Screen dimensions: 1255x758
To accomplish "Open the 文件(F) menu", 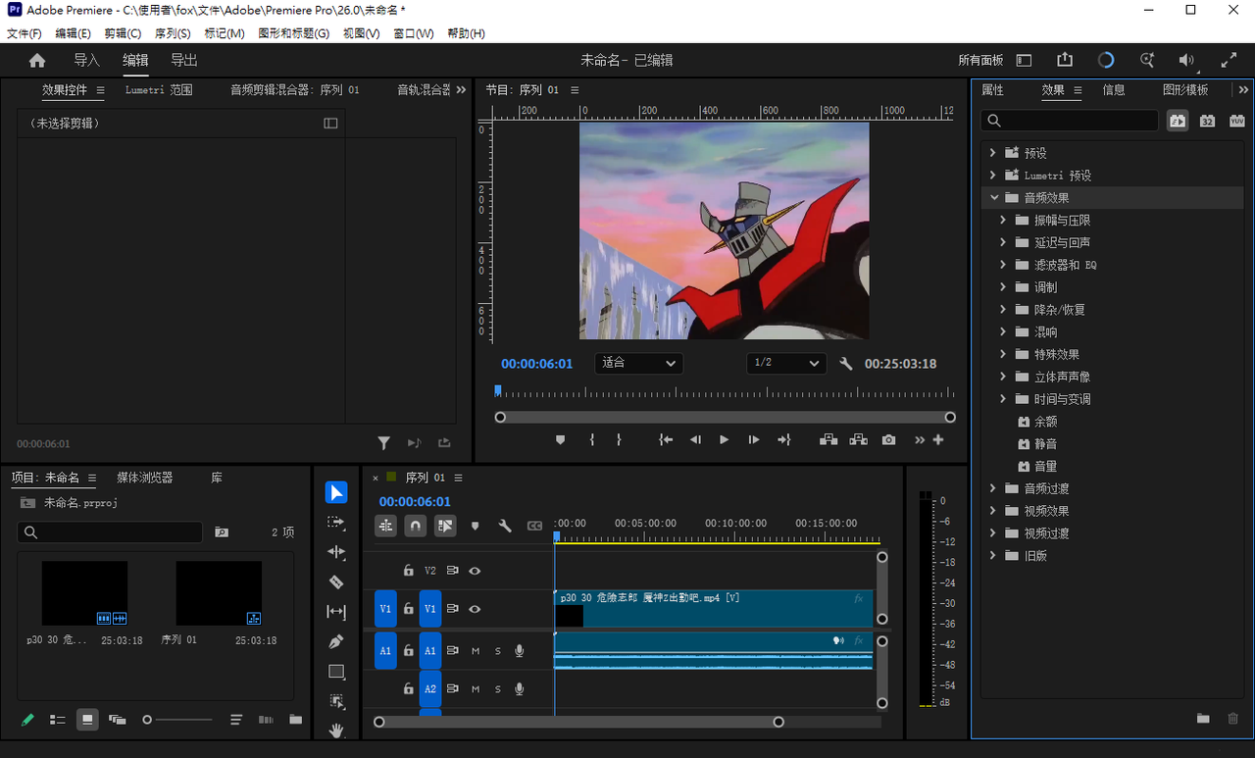I will coord(25,33).
